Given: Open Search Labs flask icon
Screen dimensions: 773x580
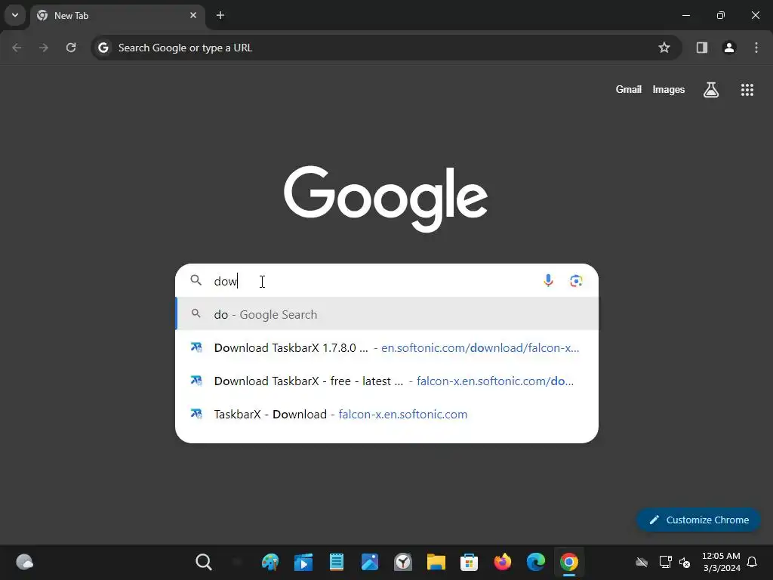Looking at the screenshot, I should click(x=711, y=90).
